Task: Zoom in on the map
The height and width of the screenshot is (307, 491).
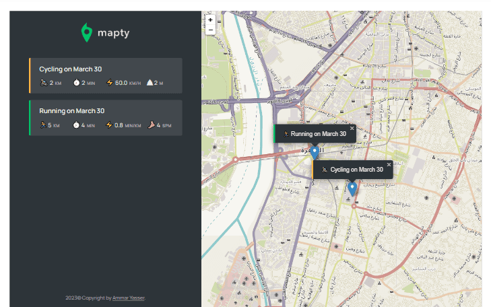Action: [210, 20]
